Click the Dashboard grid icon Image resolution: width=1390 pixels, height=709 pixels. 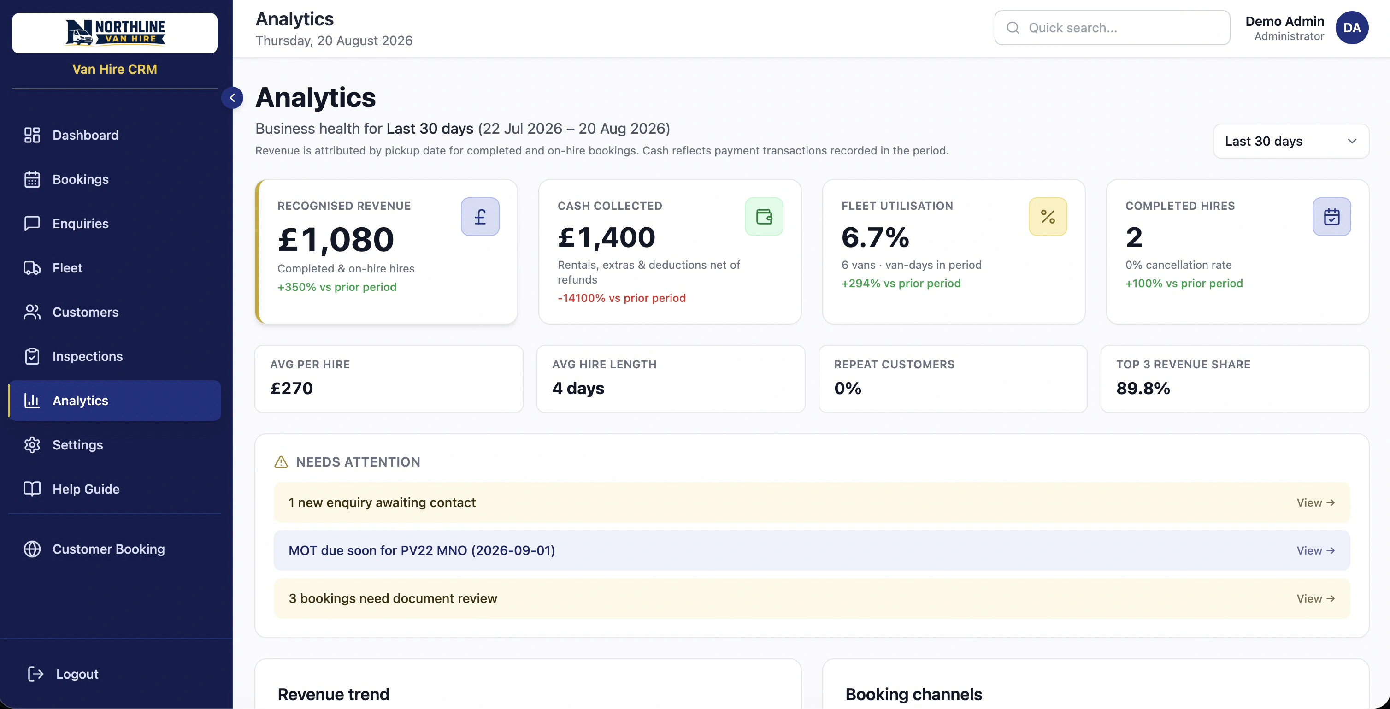[x=32, y=135]
